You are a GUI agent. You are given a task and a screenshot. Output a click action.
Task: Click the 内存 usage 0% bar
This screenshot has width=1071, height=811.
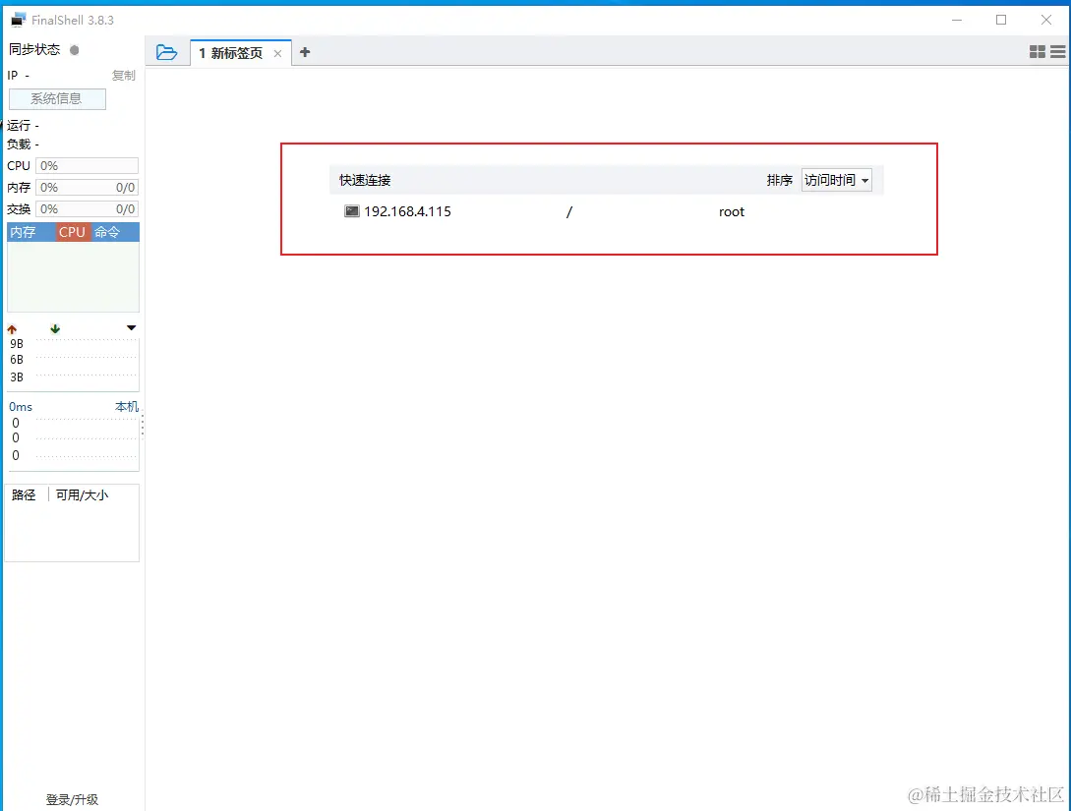pos(87,187)
